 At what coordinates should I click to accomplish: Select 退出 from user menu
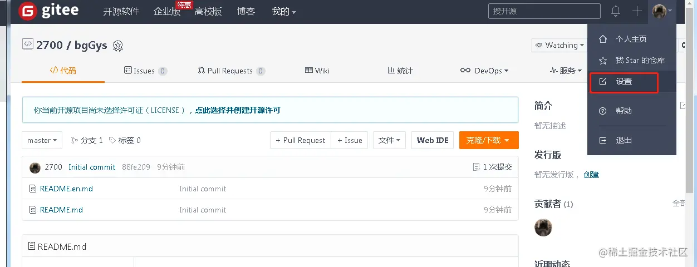(x=632, y=141)
